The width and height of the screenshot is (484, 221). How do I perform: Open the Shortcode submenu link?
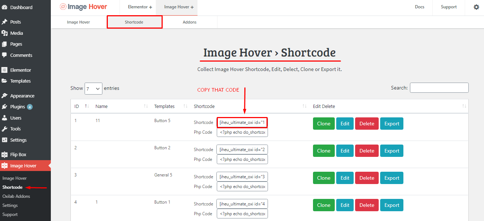(12, 187)
